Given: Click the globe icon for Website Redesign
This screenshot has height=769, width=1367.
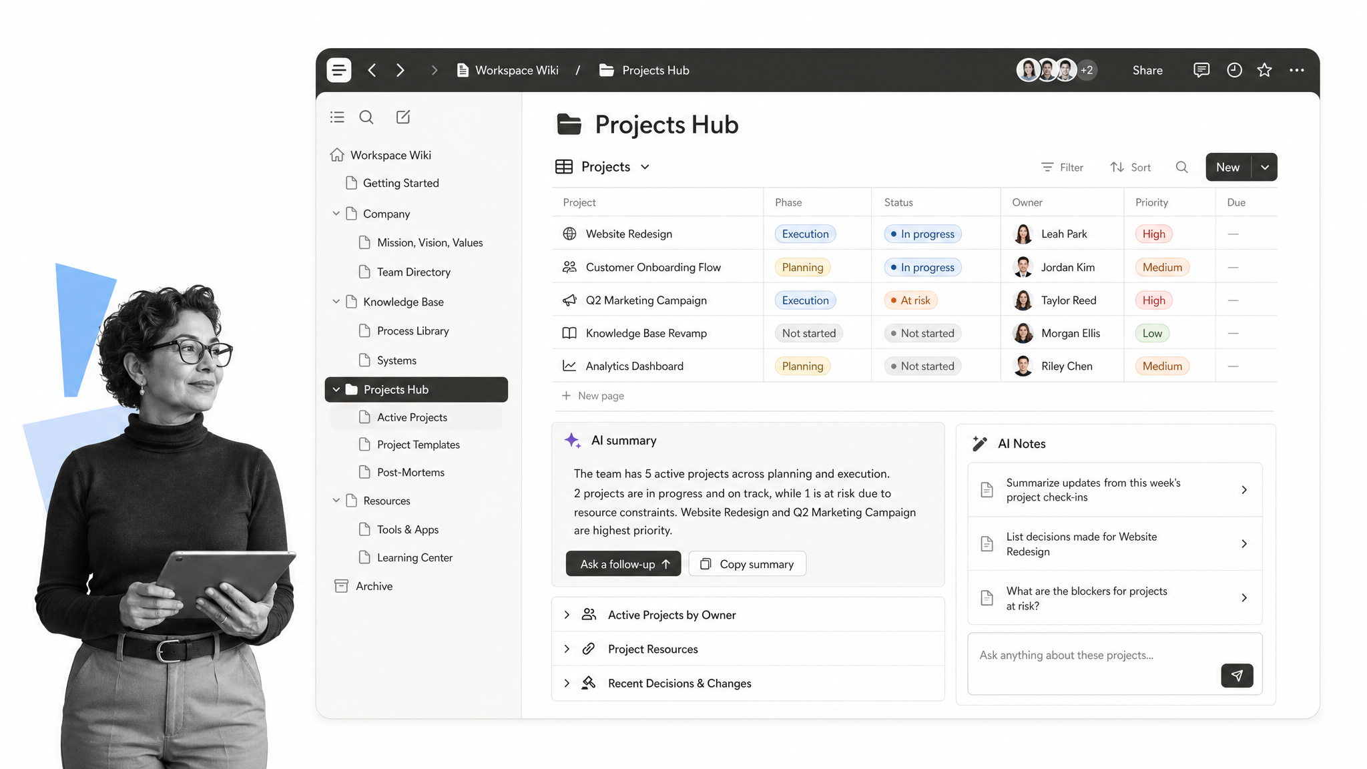Looking at the screenshot, I should click(569, 234).
